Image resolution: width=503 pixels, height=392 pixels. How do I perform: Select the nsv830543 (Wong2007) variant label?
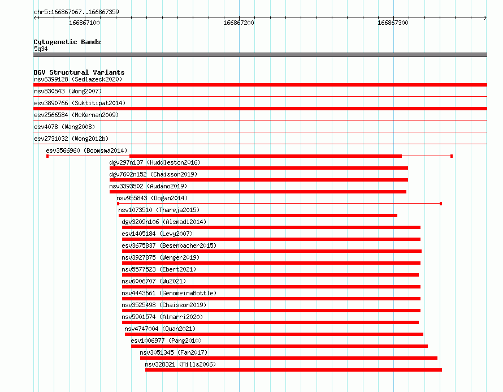click(x=68, y=91)
